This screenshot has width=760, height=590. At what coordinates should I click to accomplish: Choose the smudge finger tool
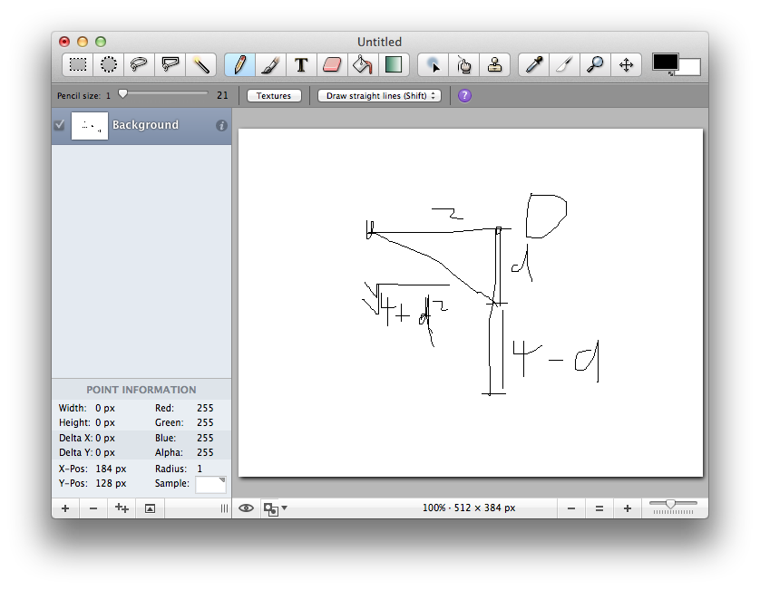pyautogui.click(x=463, y=64)
